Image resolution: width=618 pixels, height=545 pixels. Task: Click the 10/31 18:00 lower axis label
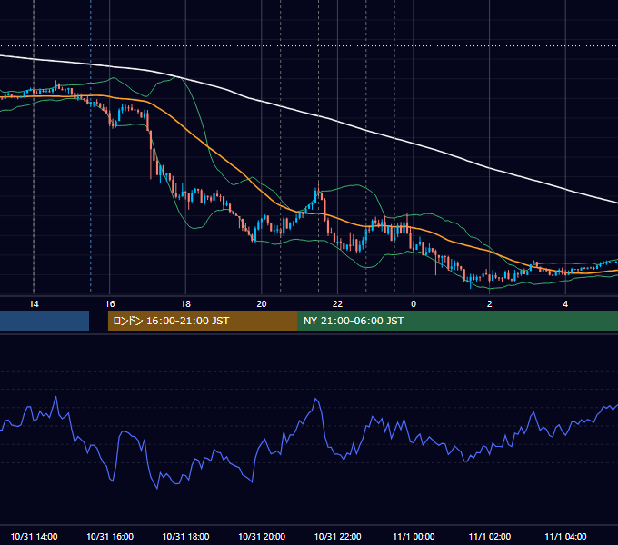tap(185, 536)
